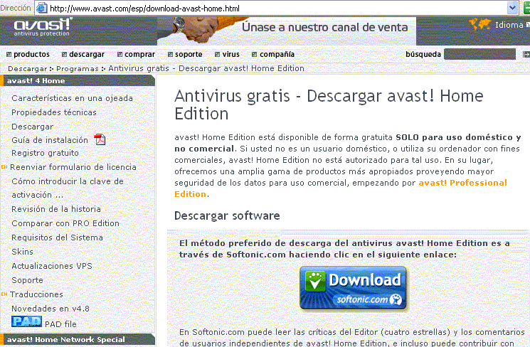Open the Traducciones sidebar link

pos(36,294)
